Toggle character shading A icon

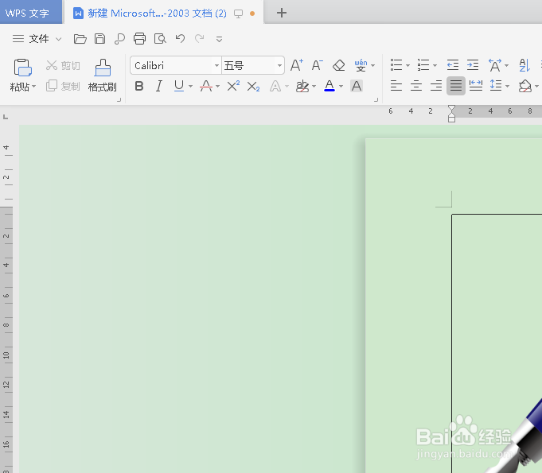pos(357,86)
